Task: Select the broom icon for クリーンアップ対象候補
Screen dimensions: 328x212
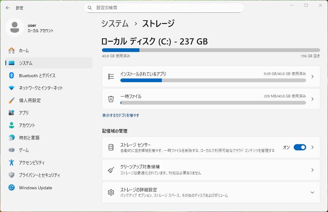Action: [111, 170]
